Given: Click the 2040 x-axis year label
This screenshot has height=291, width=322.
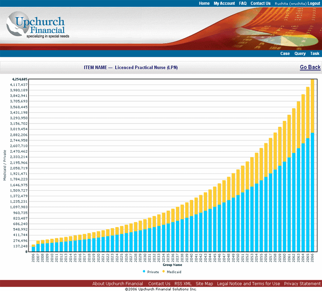Looking at the screenshot, I should (x=191, y=257).
